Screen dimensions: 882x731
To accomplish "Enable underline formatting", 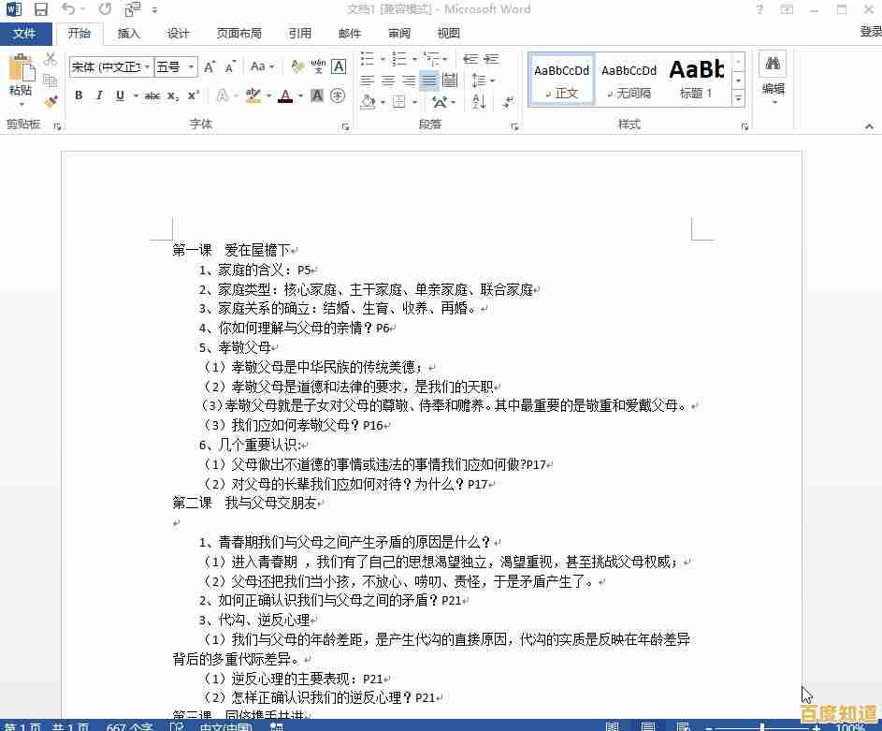I will [x=119, y=96].
